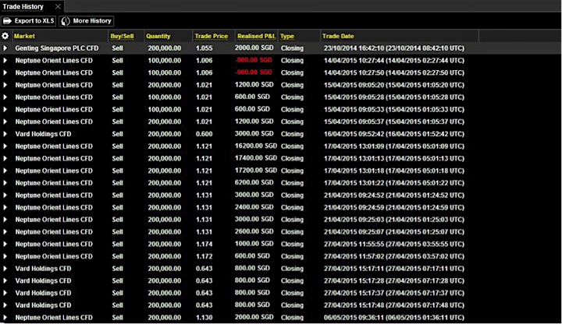
Task: Click the 17200.00 SGD realised P&L value
Action: point(256,171)
